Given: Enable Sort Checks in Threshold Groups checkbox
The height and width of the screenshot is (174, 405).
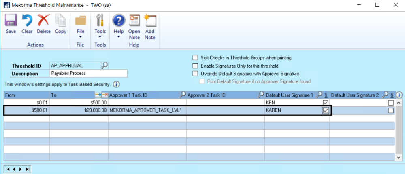Looking at the screenshot, I should [x=195, y=57].
